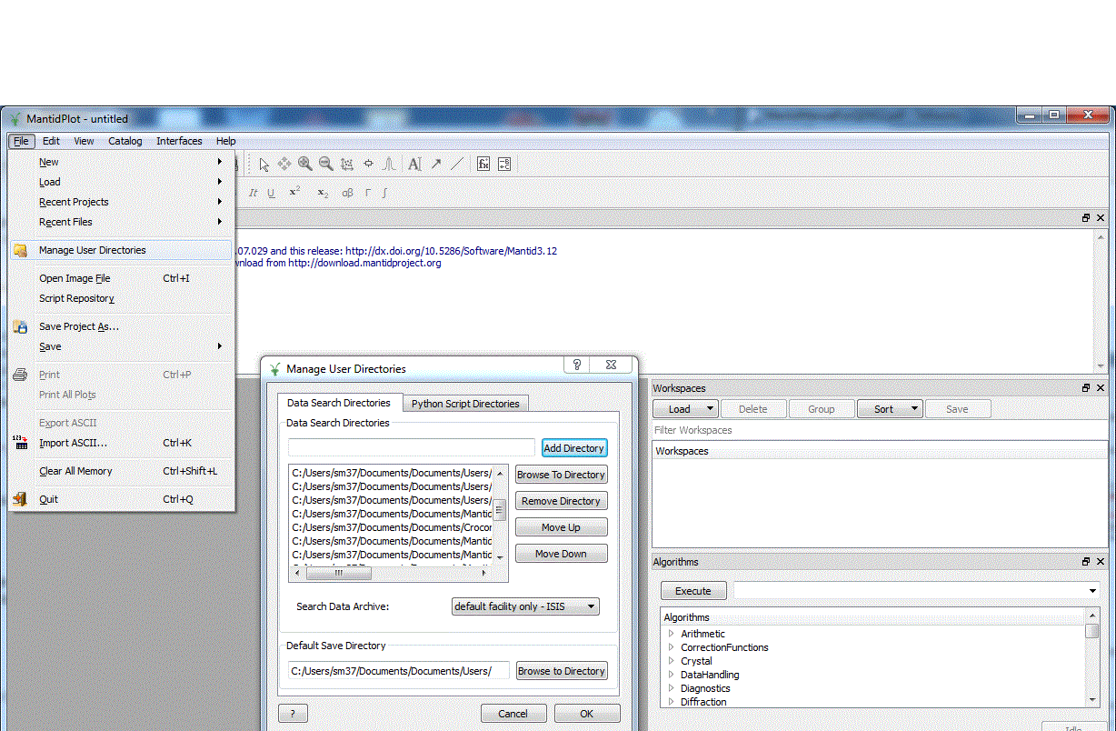Click OK in Manage User Directories
Image resolution: width=1116 pixels, height=731 pixels.
[587, 714]
